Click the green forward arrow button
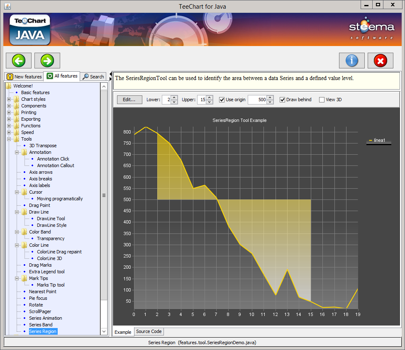Image resolution: width=405 pixels, height=350 pixels. pos(47,61)
